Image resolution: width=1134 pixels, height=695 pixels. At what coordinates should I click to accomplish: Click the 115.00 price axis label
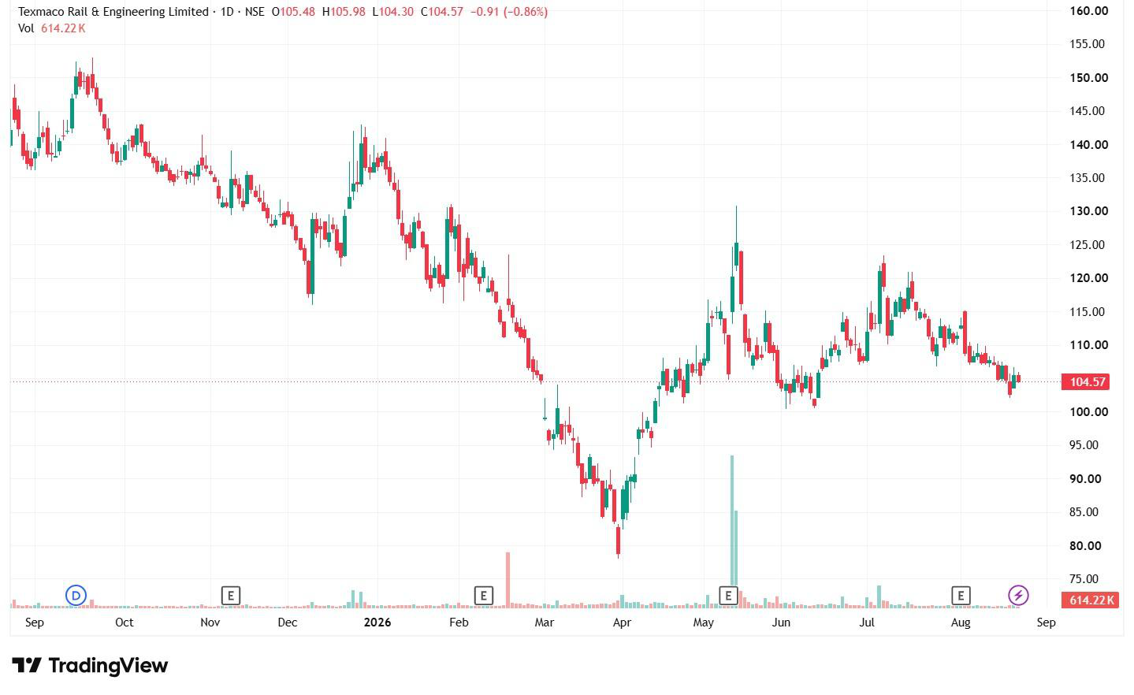(x=1088, y=312)
